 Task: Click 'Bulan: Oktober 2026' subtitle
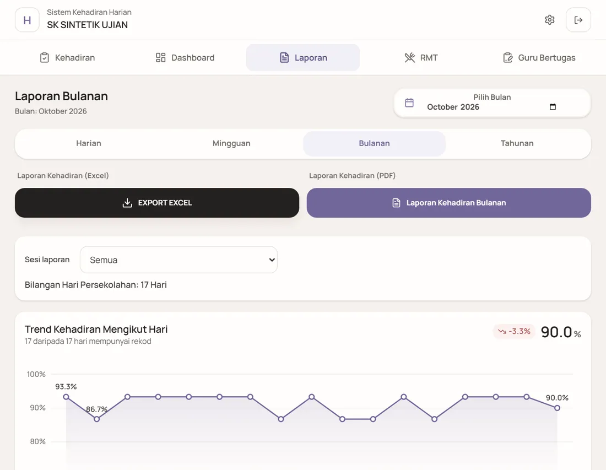click(x=51, y=111)
